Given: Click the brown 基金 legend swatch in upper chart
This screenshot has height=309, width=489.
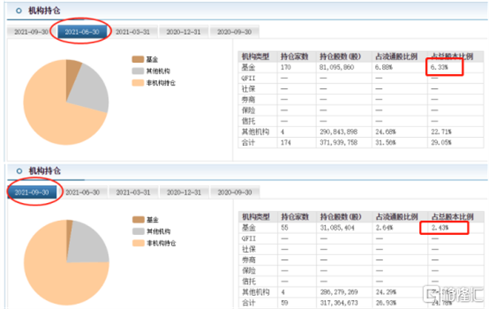Looking at the screenshot, I should 138,60.
